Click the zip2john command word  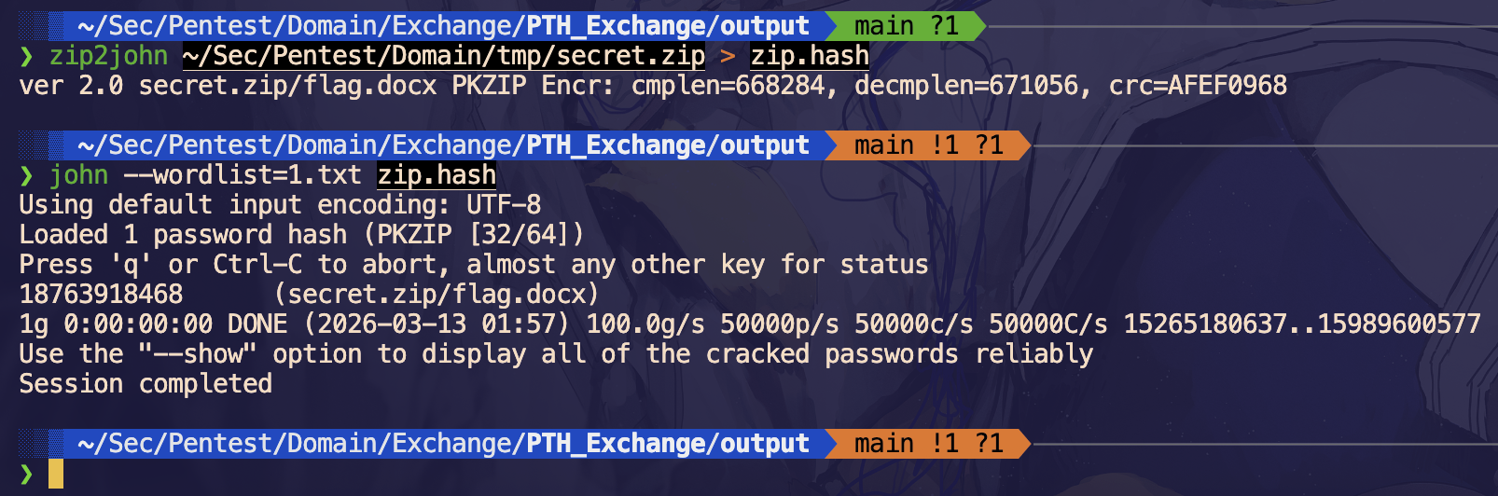click(x=108, y=56)
